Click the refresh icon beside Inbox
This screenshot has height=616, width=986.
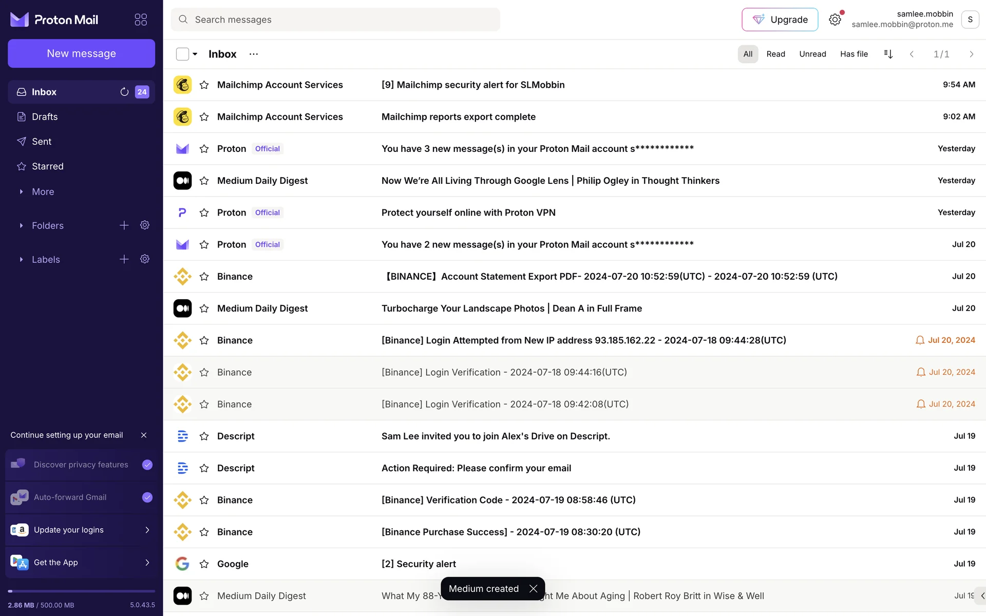124,92
